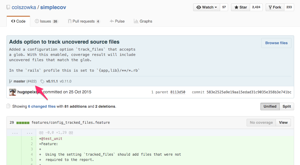Go to the Pulse tab
300x165 pixels.
click(117, 21)
